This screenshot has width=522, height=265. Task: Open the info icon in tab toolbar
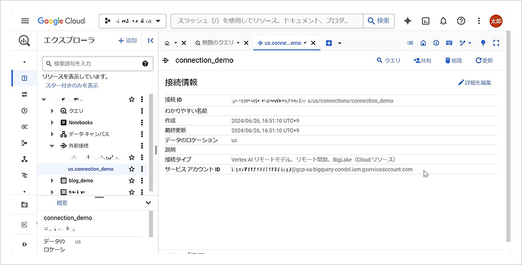[x=436, y=43]
